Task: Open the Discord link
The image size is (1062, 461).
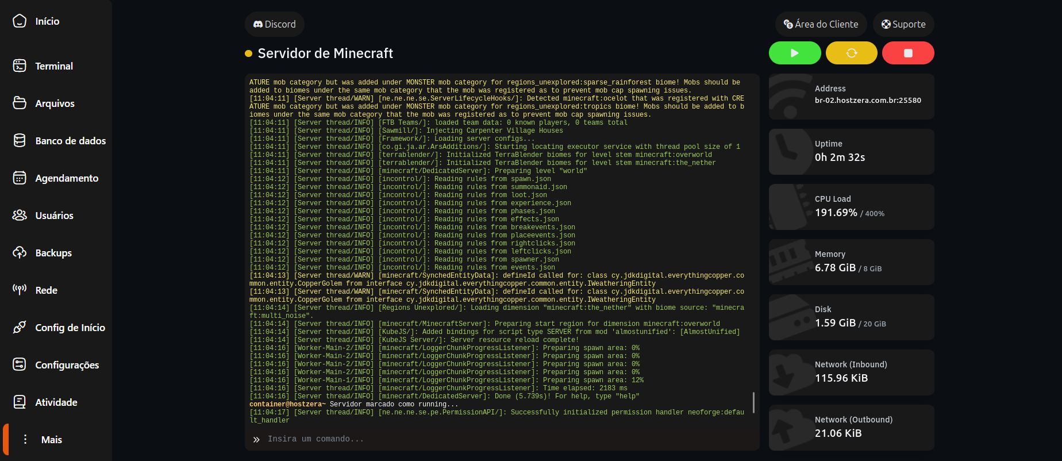Action: (x=275, y=24)
